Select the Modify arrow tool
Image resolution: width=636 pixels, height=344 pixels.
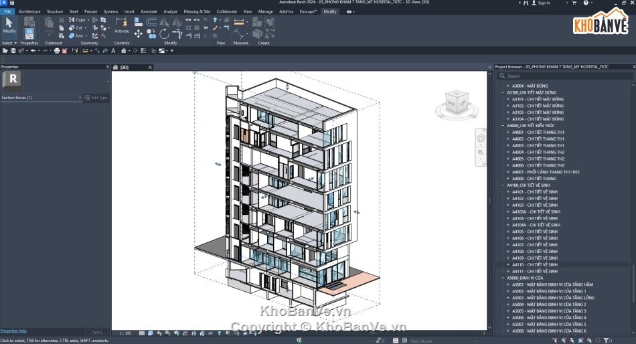click(x=9, y=25)
